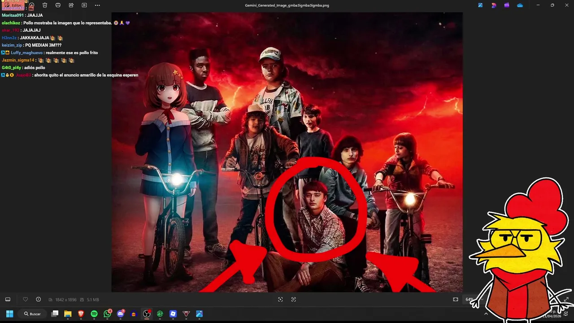The height and width of the screenshot is (323, 574).
Task: Switch to OBS Studio on the taskbar
Action: coord(147,314)
